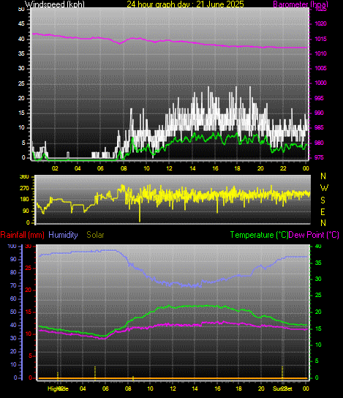Click the red "Rainfall (mm)" legend label

click(x=23, y=235)
